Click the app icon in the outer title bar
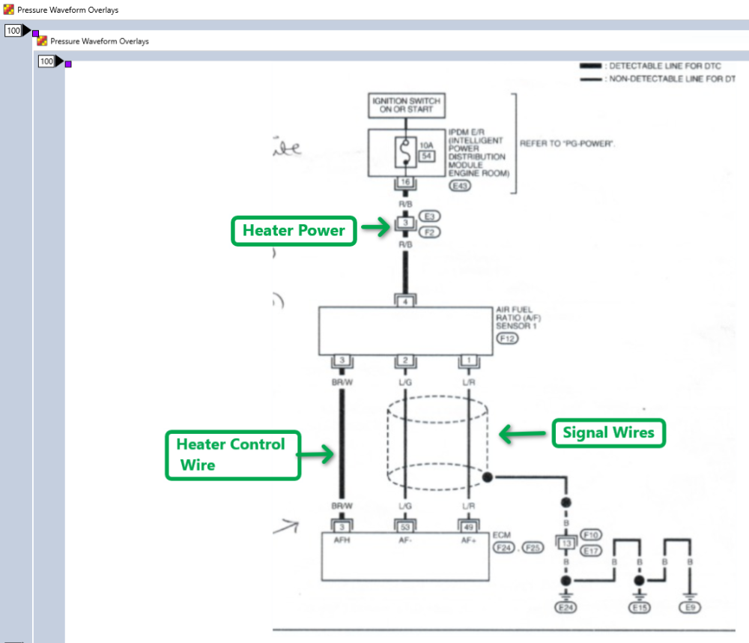Image resolution: width=749 pixels, height=643 pixels. coord(8,10)
